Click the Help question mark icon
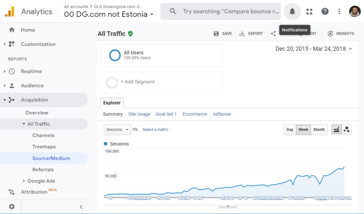 [325, 12]
